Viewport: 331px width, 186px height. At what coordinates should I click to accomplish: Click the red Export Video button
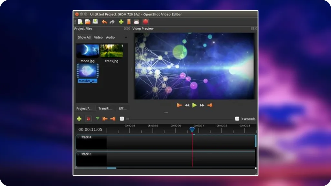coord(145,22)
